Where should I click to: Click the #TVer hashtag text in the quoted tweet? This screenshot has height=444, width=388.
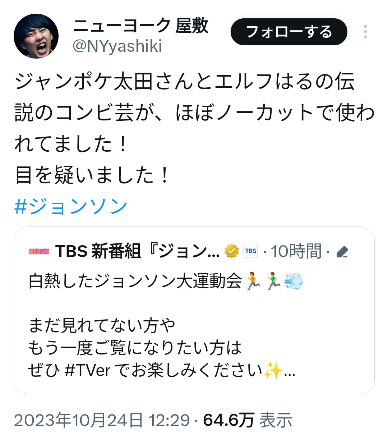(87, 370)
